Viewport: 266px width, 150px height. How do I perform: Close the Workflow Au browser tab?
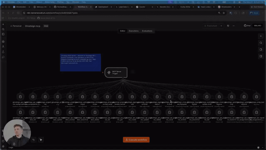click(91, 7)
